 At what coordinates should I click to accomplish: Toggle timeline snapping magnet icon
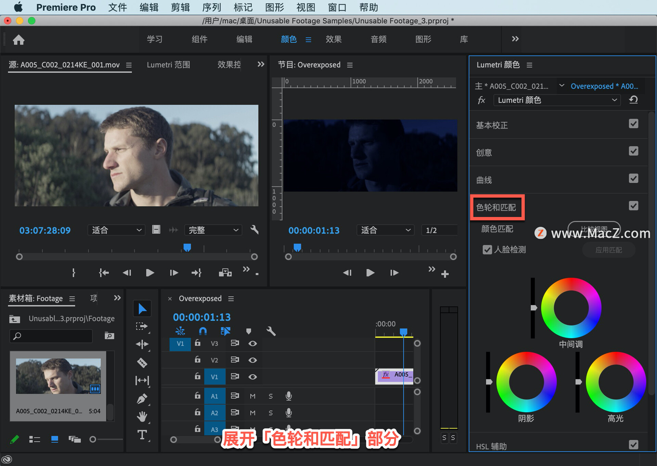[203, 331]
